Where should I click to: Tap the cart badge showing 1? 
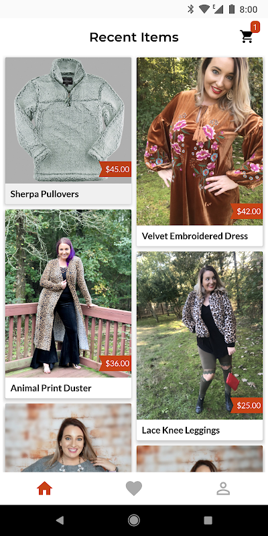tap(255, 27)
